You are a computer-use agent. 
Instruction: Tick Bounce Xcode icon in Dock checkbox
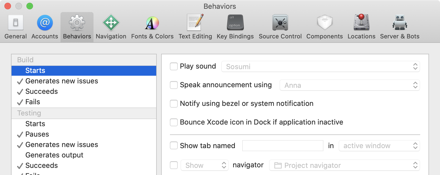click(x=174, y=122)
